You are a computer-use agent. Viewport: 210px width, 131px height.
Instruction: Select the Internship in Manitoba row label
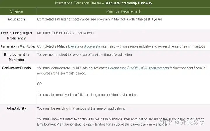click(17, 46)
